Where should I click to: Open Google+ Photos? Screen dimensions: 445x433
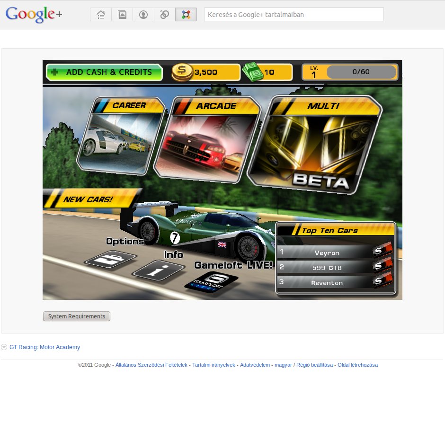tap(122, 14)
